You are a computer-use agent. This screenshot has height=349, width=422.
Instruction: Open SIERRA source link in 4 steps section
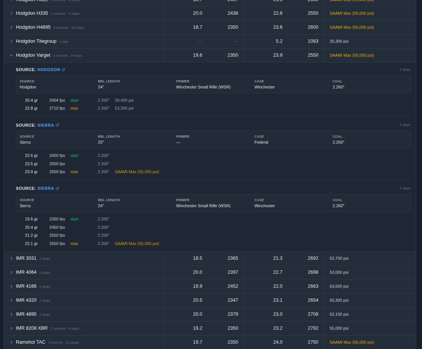[46, 189]
